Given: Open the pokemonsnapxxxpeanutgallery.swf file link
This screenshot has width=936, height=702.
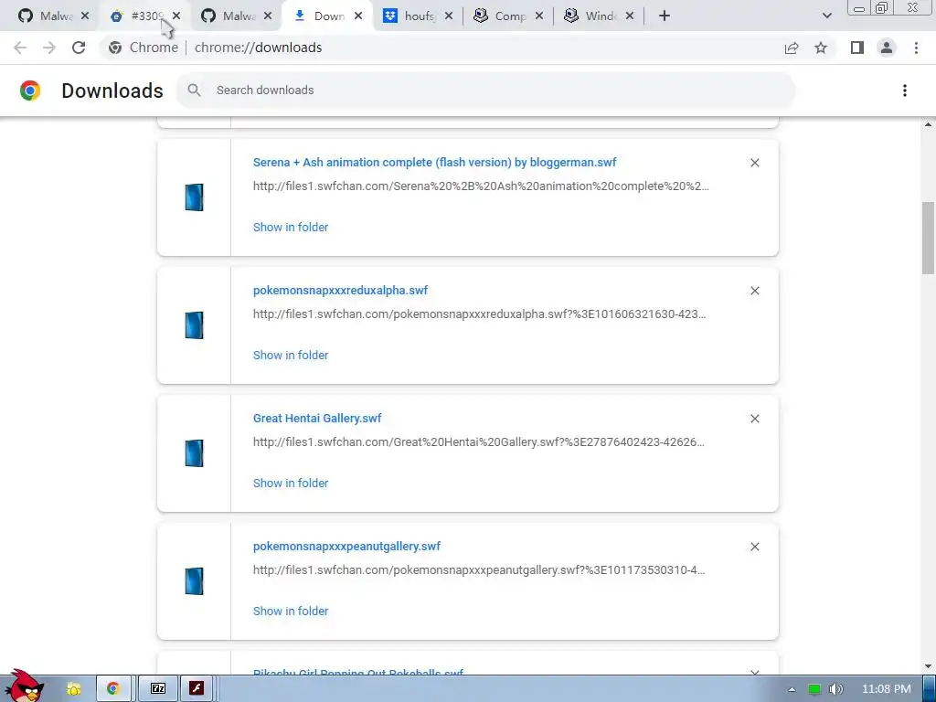Looking at the screenshot, I should click(346, 547).
